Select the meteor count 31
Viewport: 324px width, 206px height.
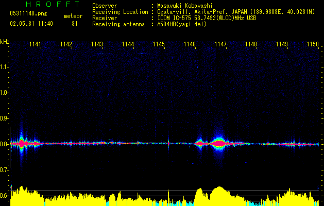(74, 24)
